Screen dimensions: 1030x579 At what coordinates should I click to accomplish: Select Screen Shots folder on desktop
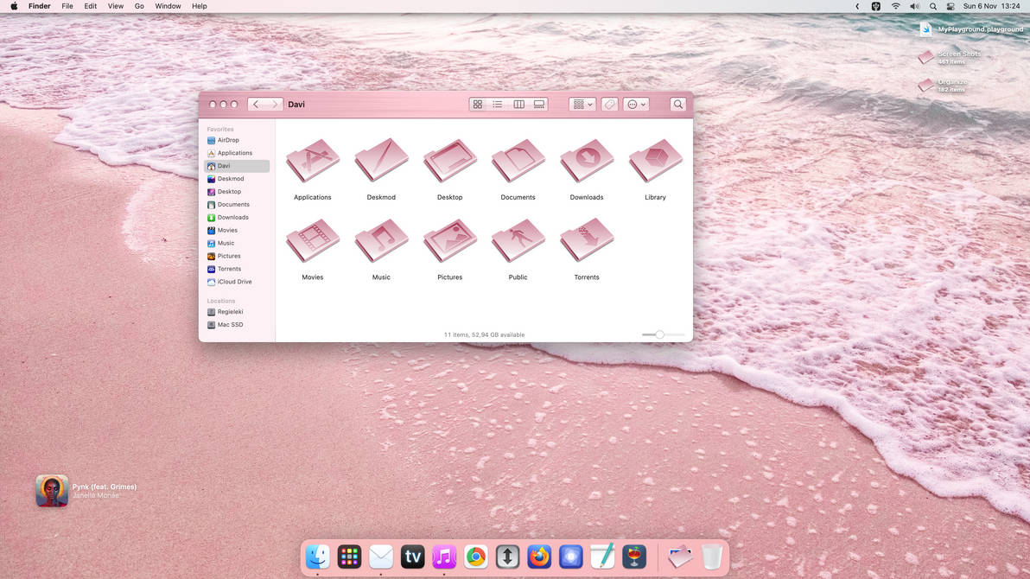[x=950, y=58]
